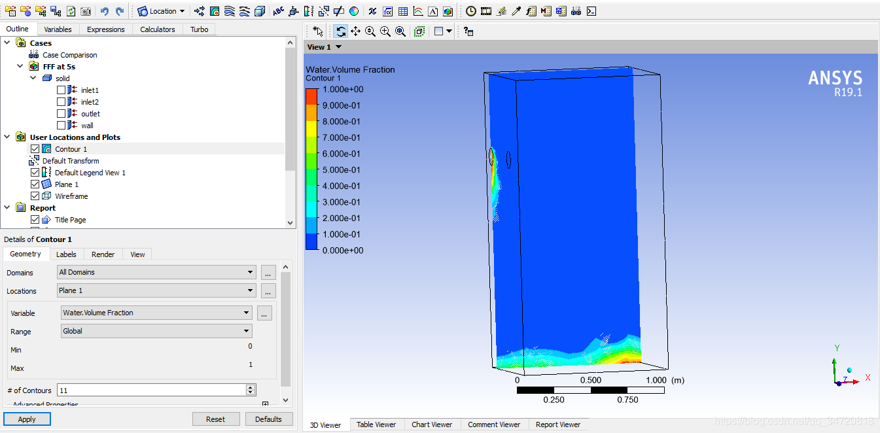Insert a Vector plot

(x=200, y=11)
